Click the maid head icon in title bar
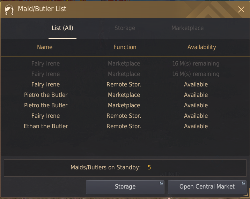 coord(9,9)
